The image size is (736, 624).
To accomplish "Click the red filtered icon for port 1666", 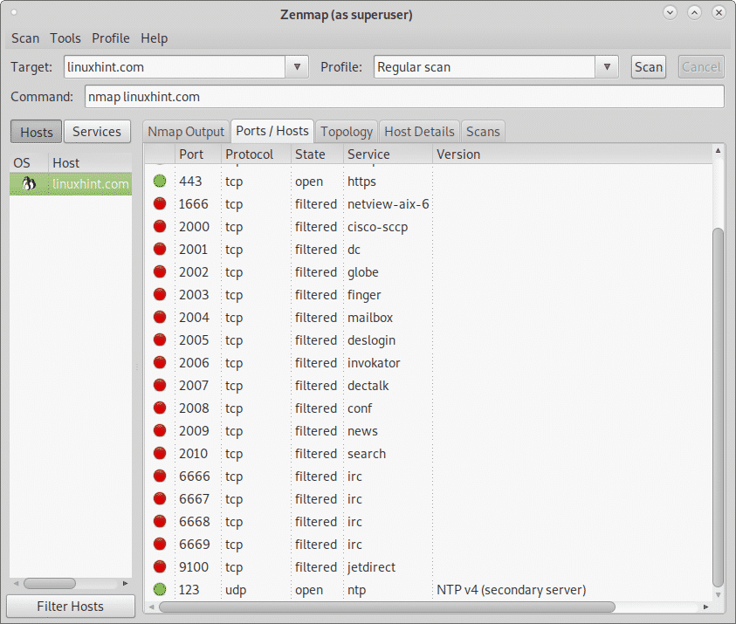I will [x=160, y=204].
